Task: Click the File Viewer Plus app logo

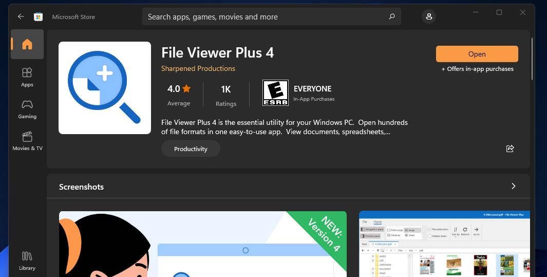Action: [x=105, y=87]
